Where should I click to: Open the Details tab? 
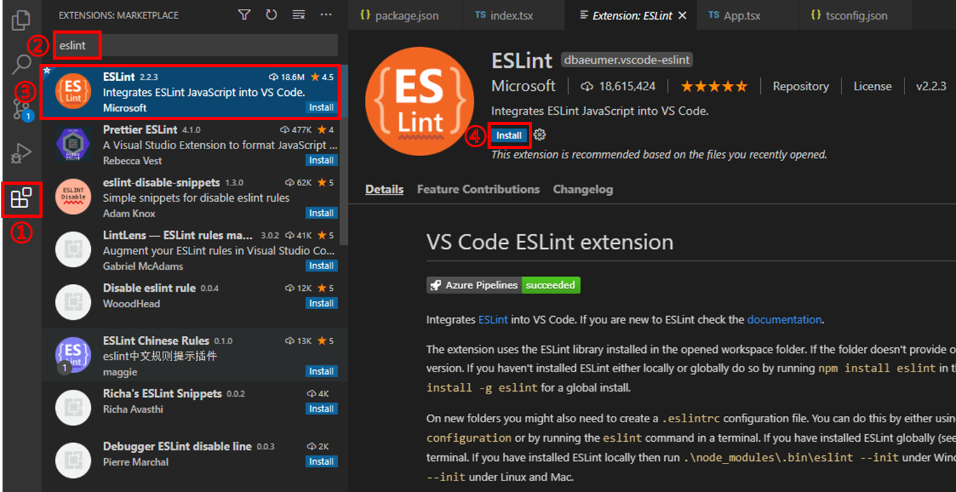coord(385,189)
